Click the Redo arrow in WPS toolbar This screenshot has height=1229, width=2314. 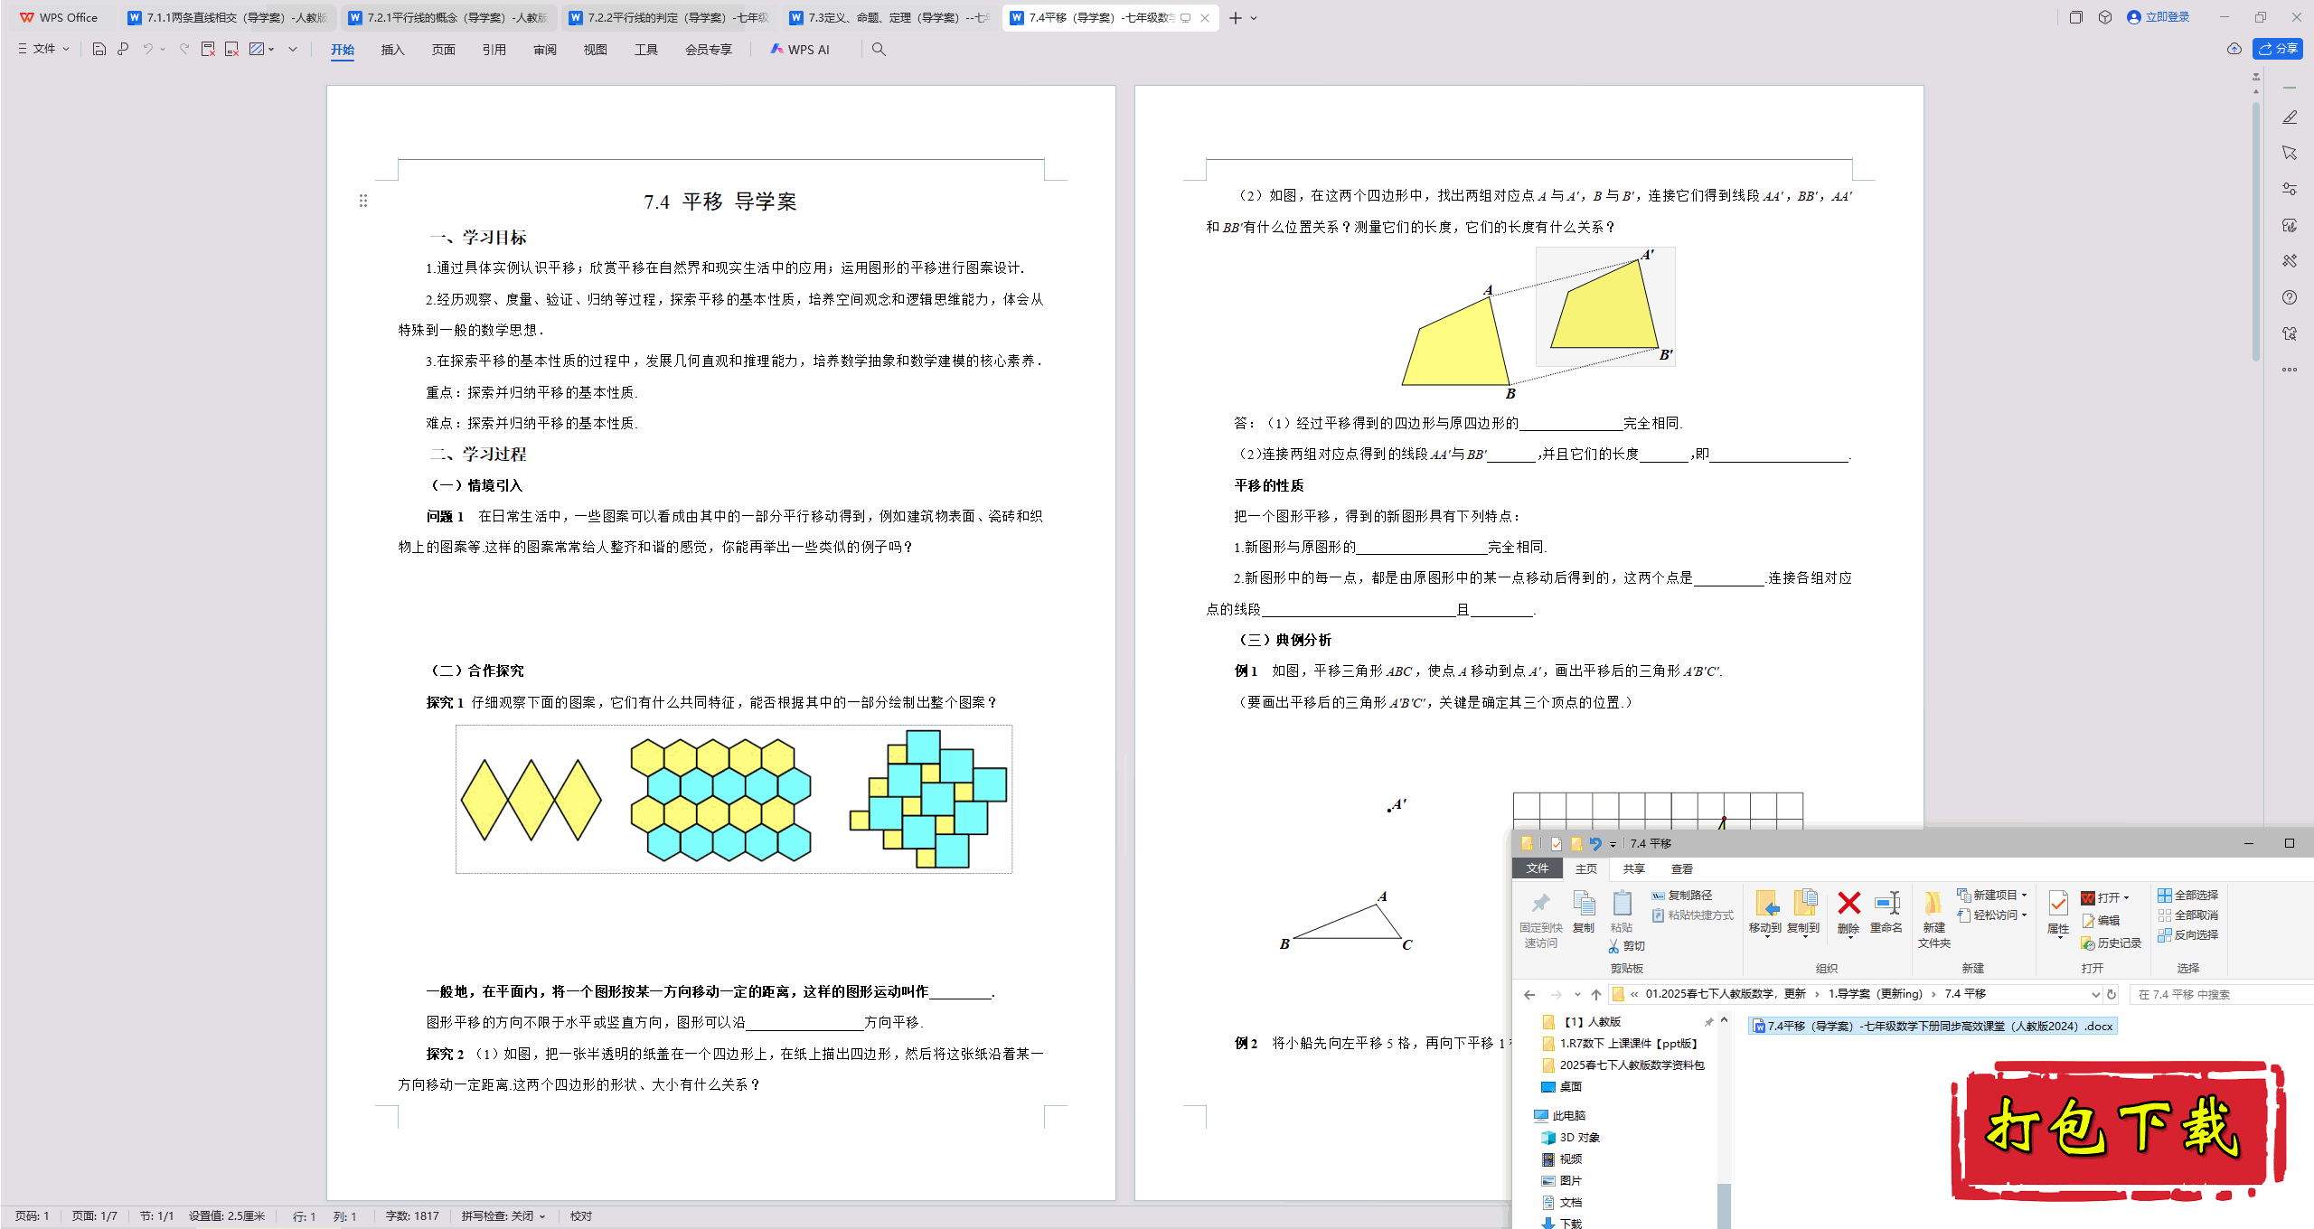tap(184, 49)
